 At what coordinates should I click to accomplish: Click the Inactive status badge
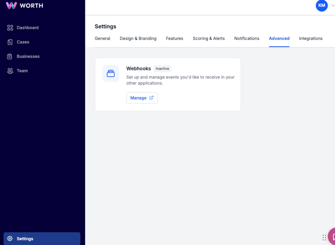(162, 68)
